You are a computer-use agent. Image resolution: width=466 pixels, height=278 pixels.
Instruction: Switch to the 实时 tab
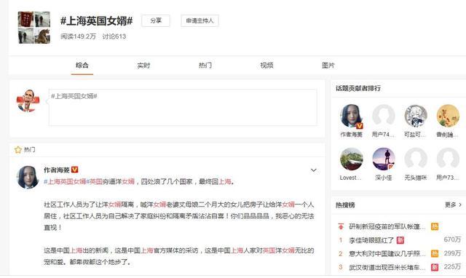[x=143, y=65]
